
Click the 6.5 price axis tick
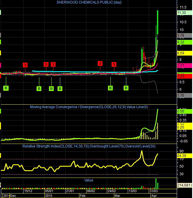182,82
